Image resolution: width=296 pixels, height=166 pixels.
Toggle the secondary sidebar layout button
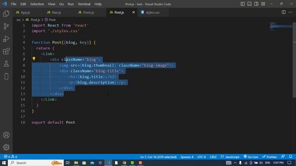pos(256,4)
